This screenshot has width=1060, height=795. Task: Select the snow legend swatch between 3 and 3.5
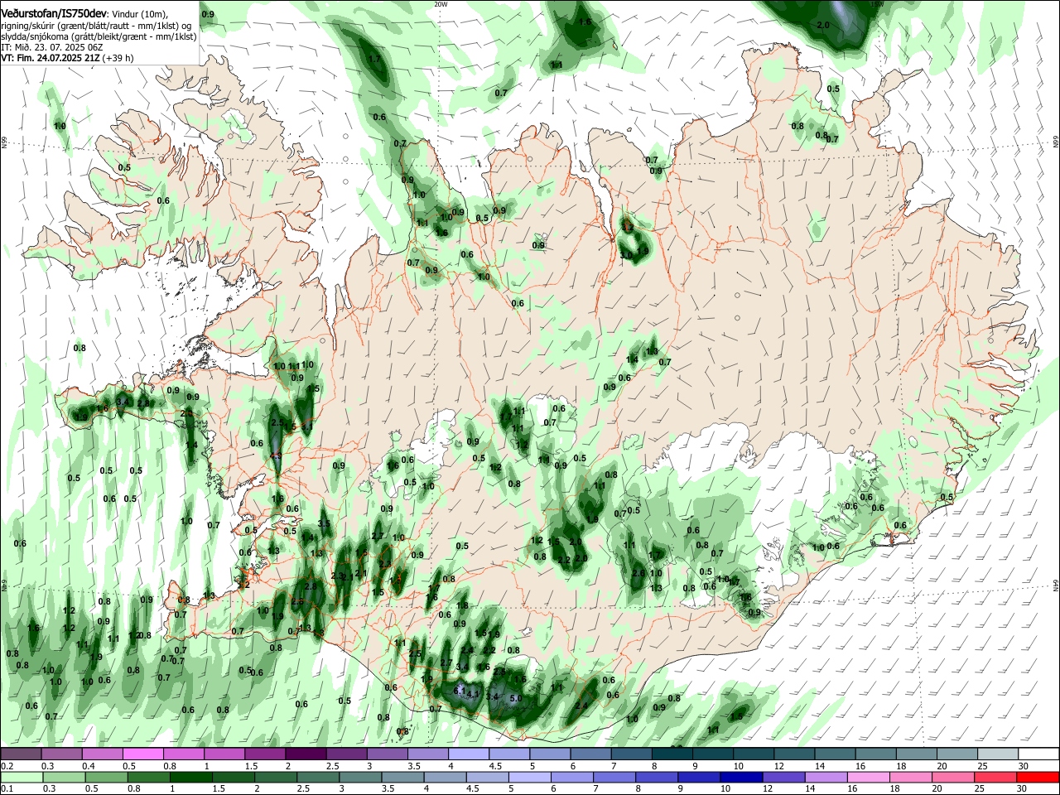[387, 754]
